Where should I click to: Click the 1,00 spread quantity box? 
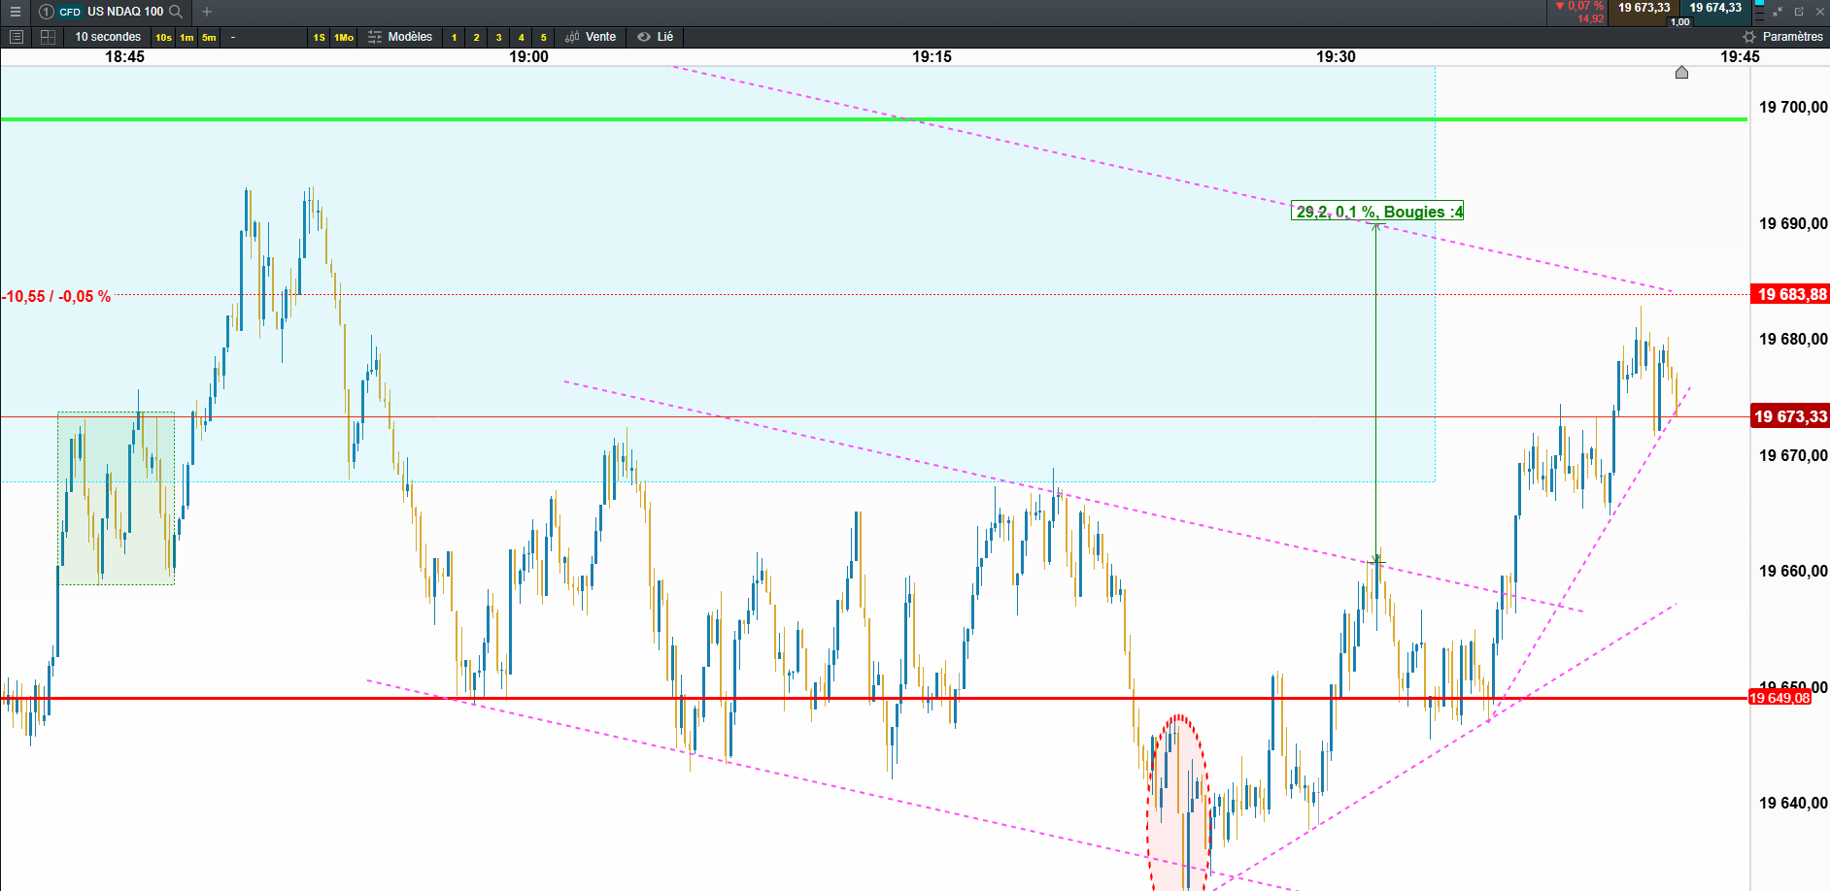(1679, 21)
